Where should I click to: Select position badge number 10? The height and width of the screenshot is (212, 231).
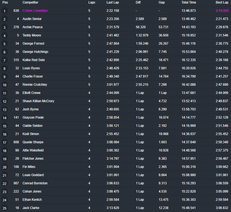4,85
